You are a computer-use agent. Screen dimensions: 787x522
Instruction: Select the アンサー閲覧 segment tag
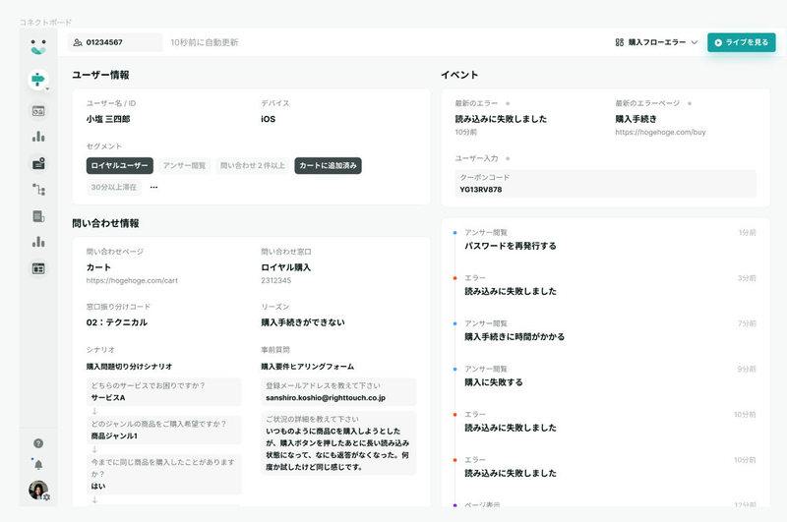click(184, 165)
